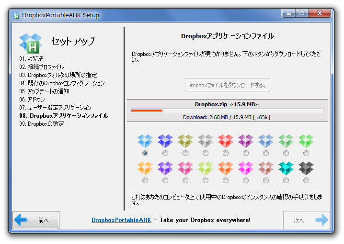Viewport: 344px width, 244px height.
Task: Click the pale steel-blue Dropbox icon
Action: click(x=266, y=141)
